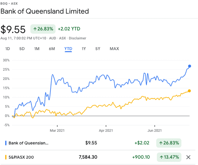Viewport: 198px width, 165px height.
Task: Select the 1D time range tab
Action: 8,49
